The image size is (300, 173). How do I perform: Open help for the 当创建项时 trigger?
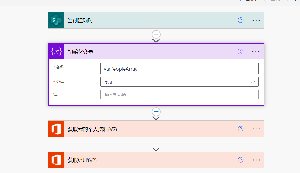click(241, 20)
